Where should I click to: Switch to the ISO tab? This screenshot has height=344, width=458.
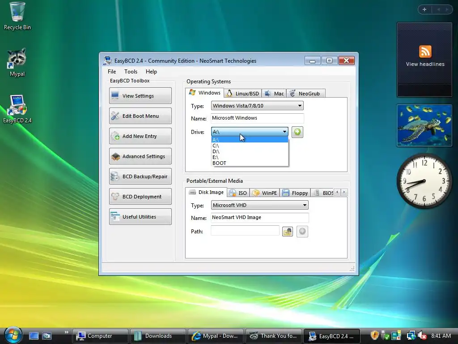(x=238, y=193)
